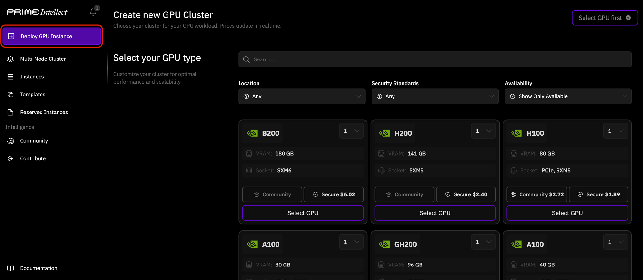Click Select GPU on B200 card

pos(303,213)
